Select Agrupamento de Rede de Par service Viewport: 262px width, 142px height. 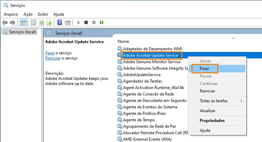tap(150, 126)
